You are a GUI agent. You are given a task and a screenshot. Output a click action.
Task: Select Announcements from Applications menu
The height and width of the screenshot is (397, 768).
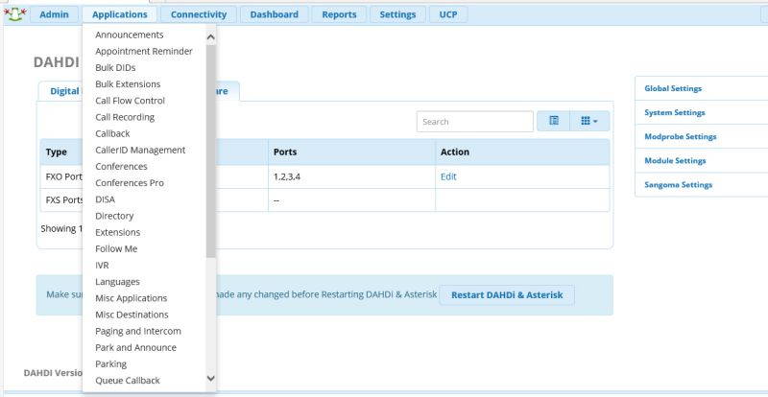pos(130,35)
